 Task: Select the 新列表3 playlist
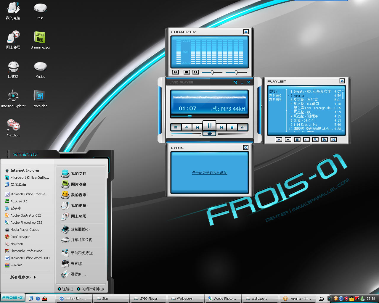click(x=275, y=100)
